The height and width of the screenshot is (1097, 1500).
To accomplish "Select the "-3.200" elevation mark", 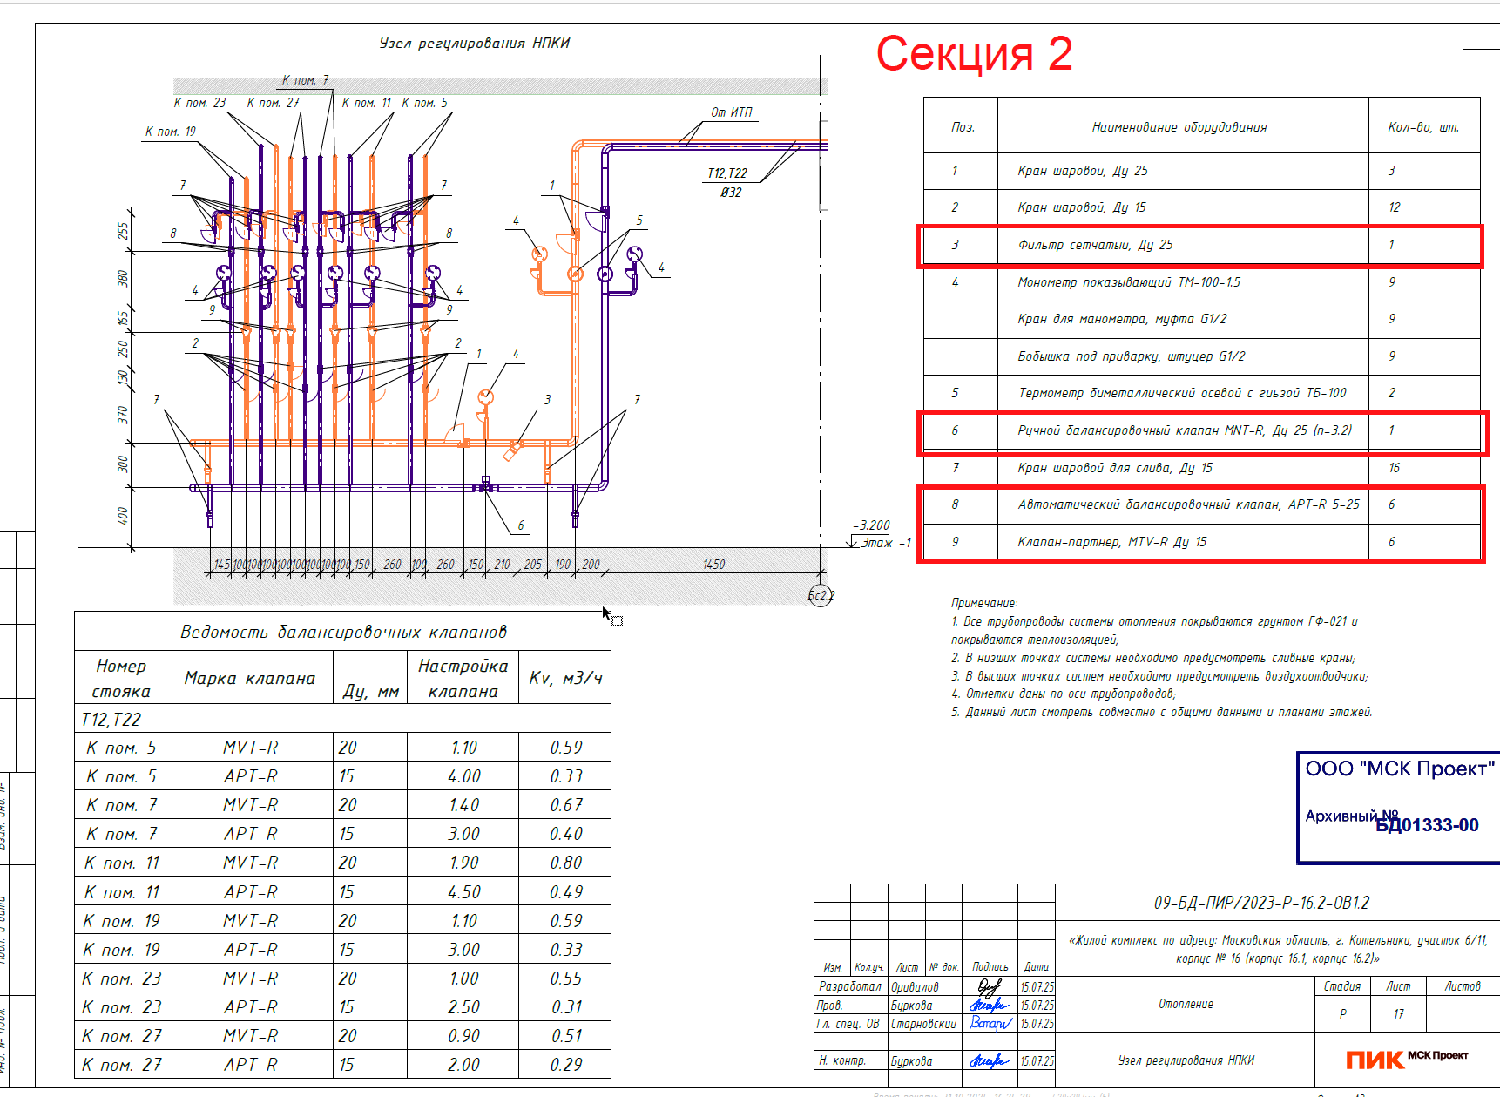I will coord(873,525).
